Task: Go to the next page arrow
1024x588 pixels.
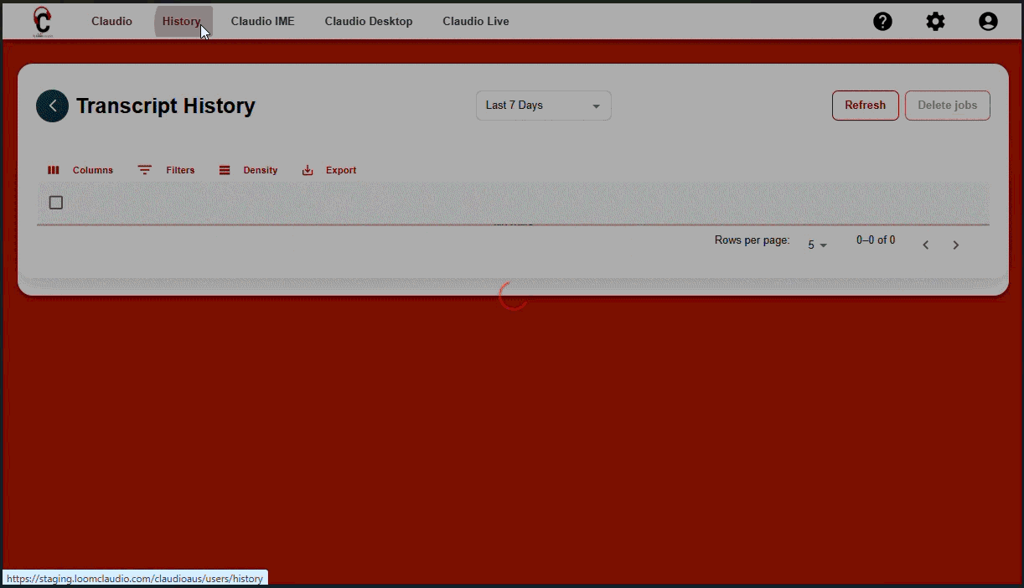Action: pos(955,245)
